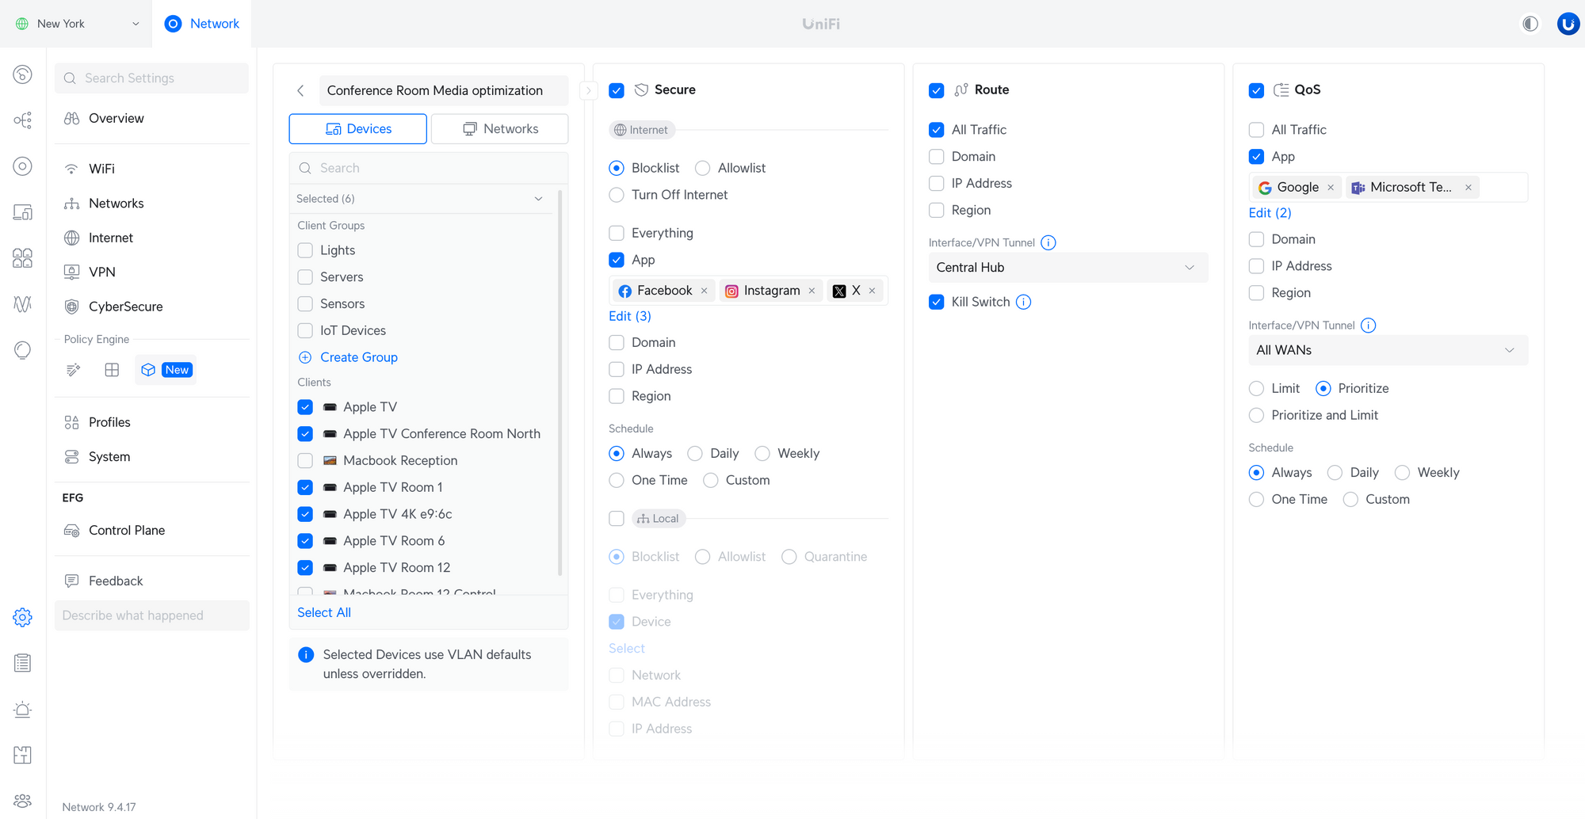Open the All WANs tunnel dropdown

point(1387,350)
